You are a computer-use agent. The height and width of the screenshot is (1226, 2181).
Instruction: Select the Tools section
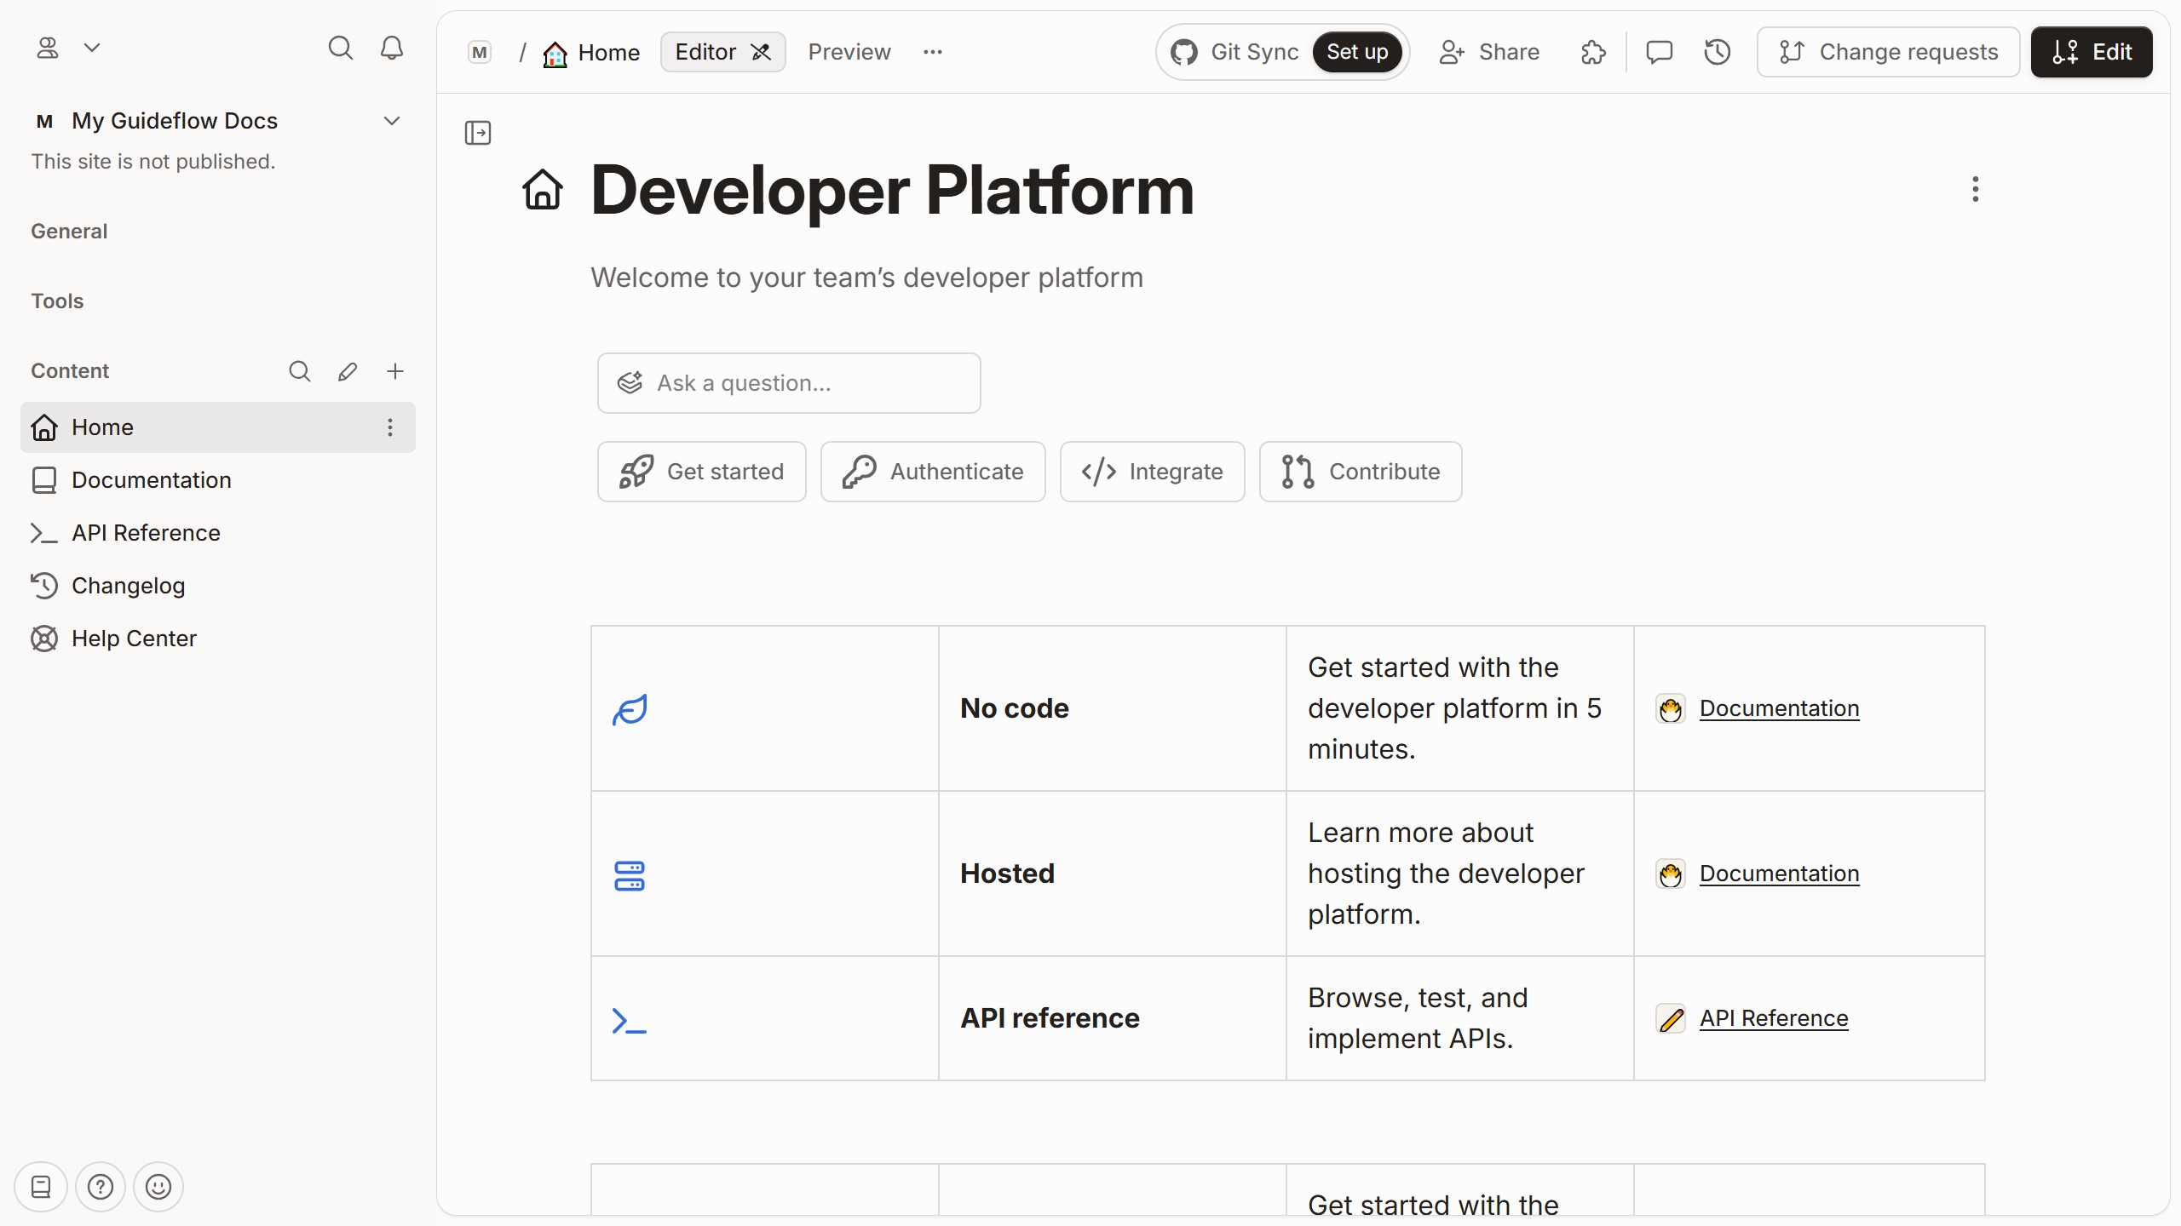(57, 301)
